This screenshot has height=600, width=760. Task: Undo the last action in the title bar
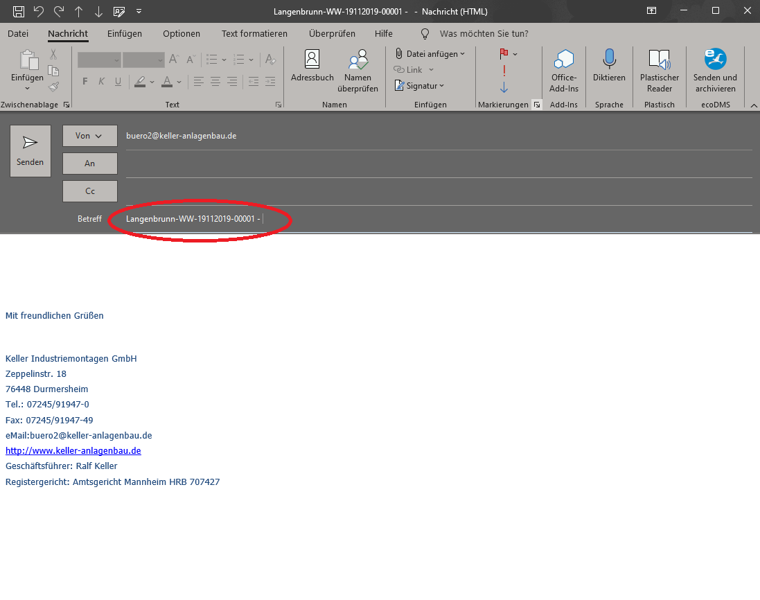pyautogui.click(x=39, y=11)
